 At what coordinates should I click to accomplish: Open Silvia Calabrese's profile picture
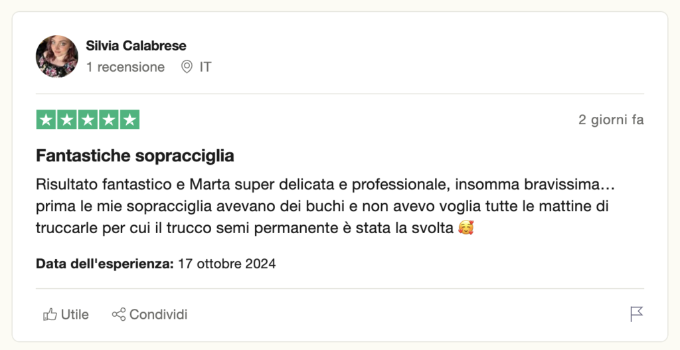tap(56, 56)
